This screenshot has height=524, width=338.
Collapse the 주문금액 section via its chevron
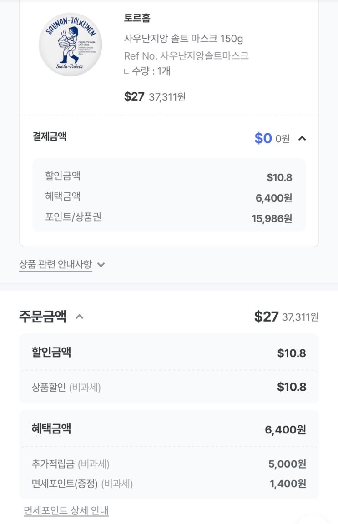pos(79,317)
